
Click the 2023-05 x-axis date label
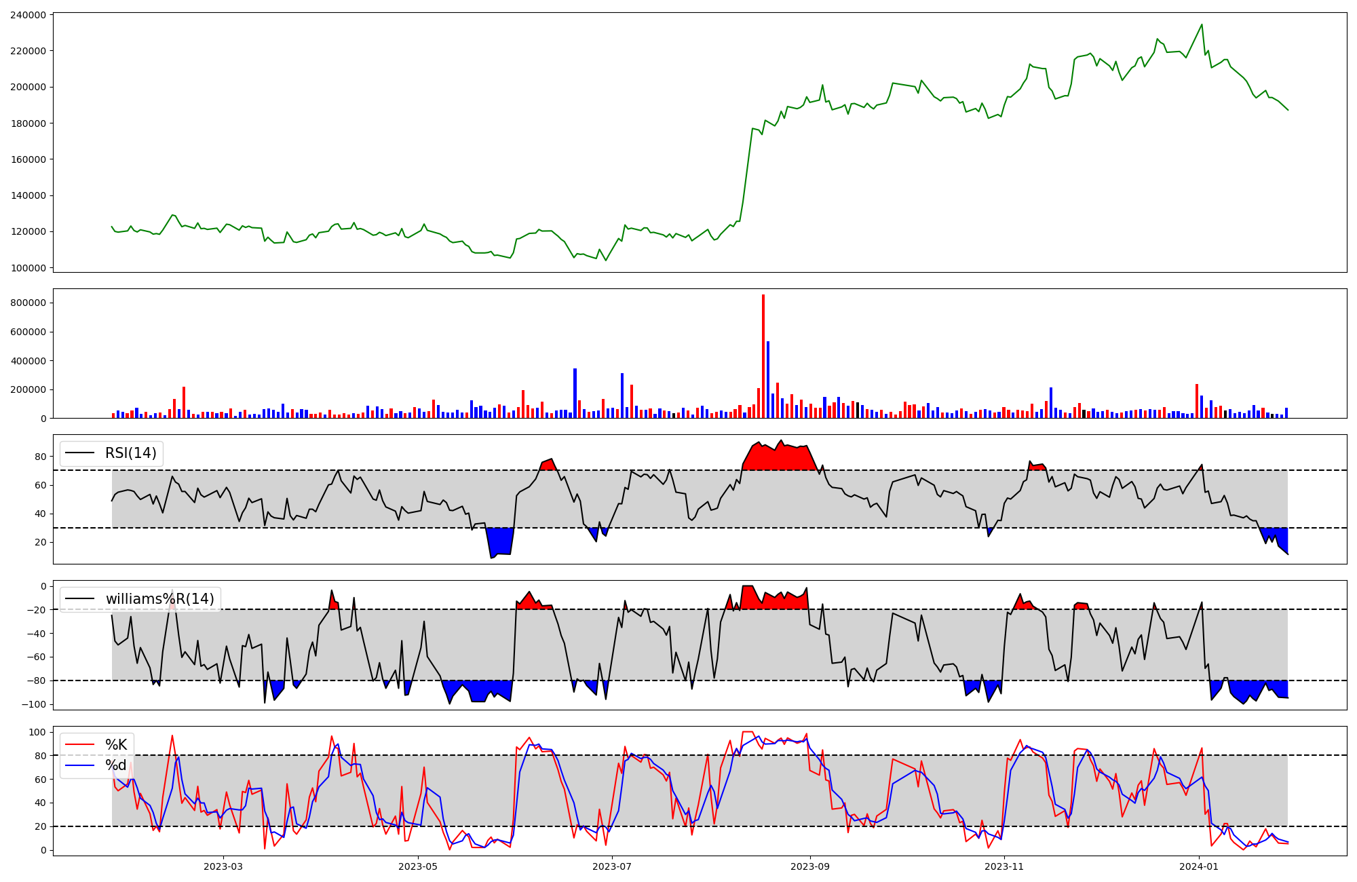(418, 866)
